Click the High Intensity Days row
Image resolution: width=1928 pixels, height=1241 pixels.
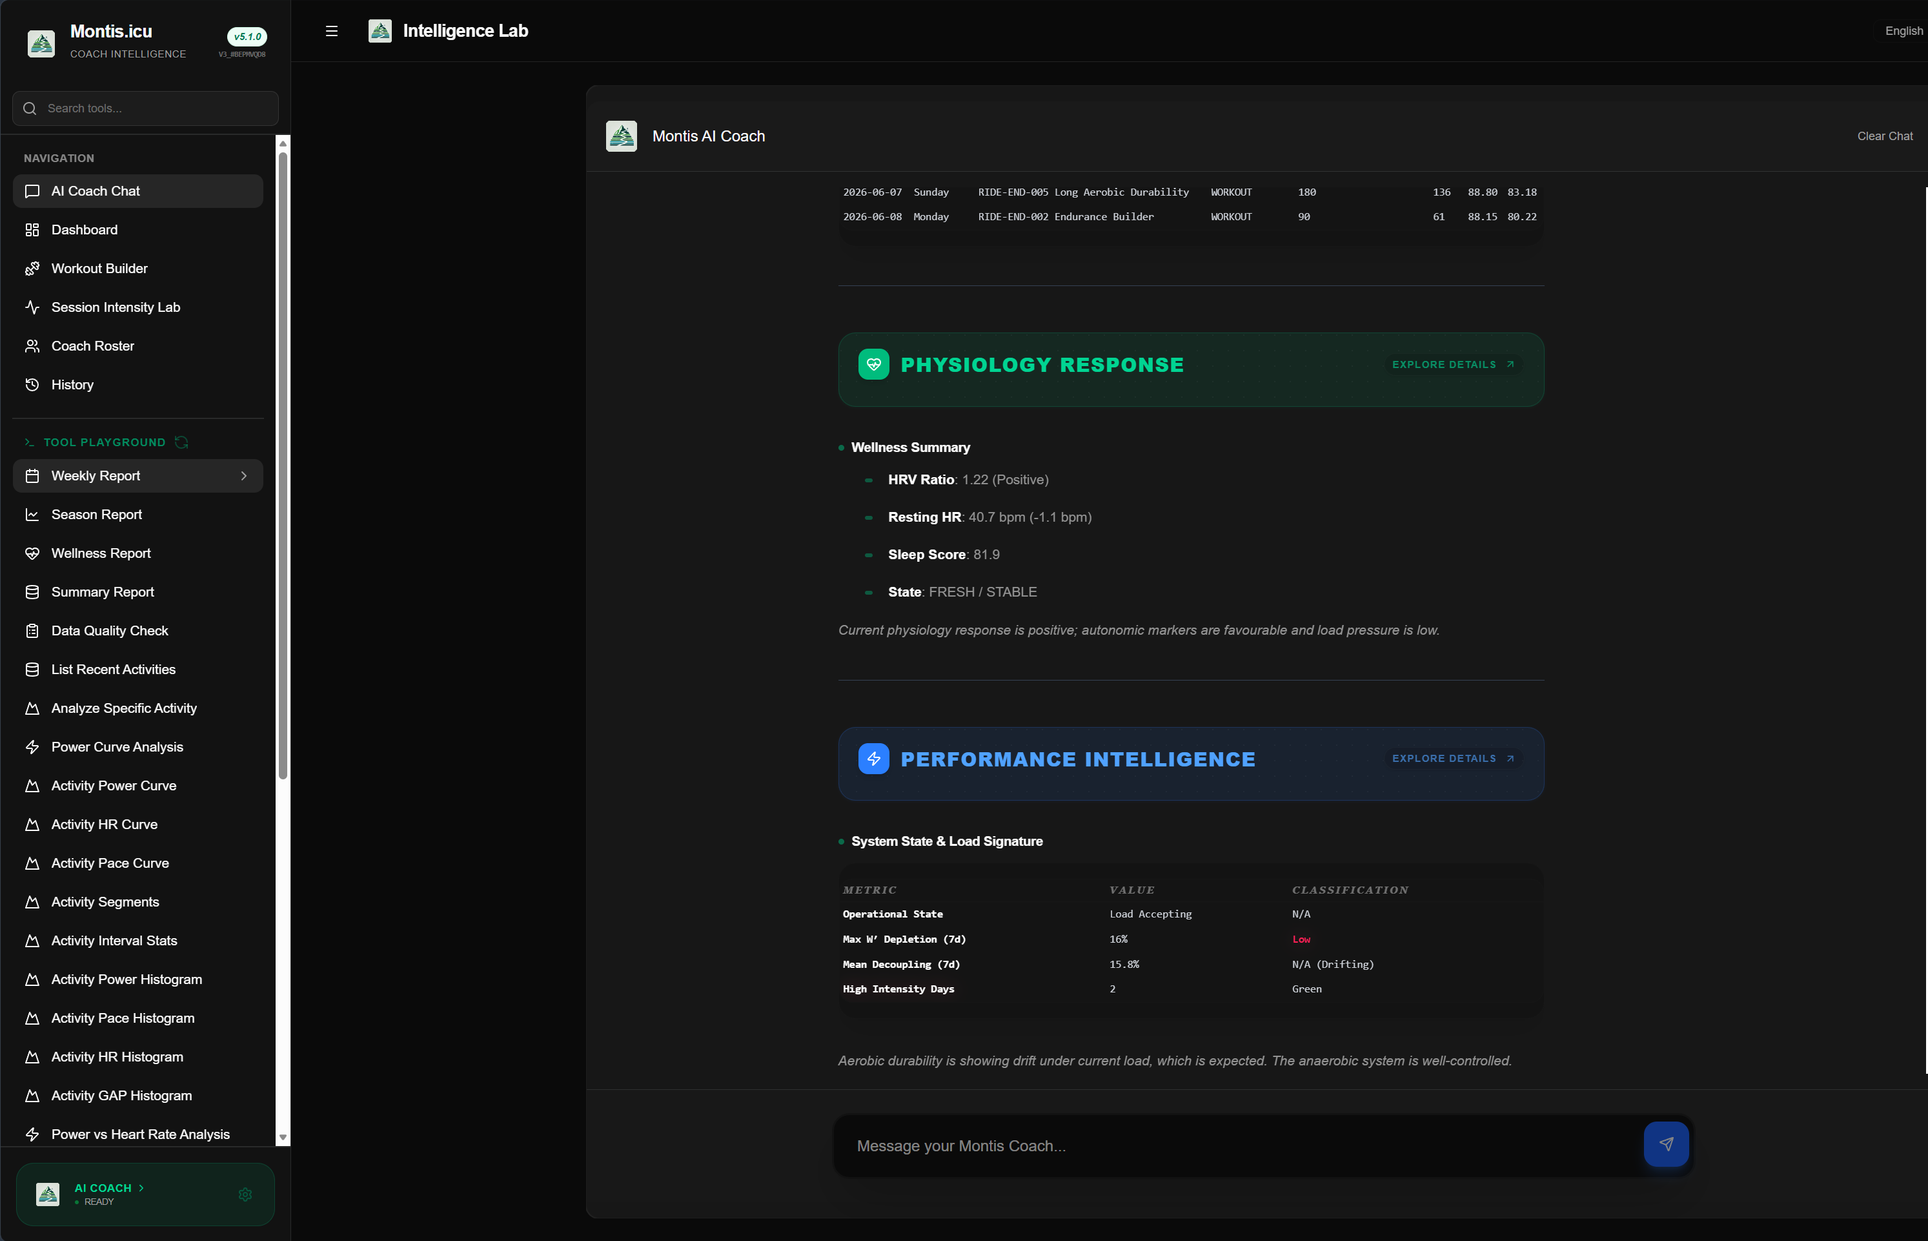1190,989
